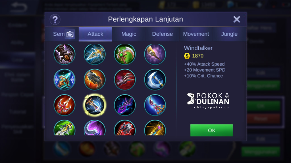Select the dark spiked blade item icon
This screenshot has width=291, height=163.
(65, 54)
